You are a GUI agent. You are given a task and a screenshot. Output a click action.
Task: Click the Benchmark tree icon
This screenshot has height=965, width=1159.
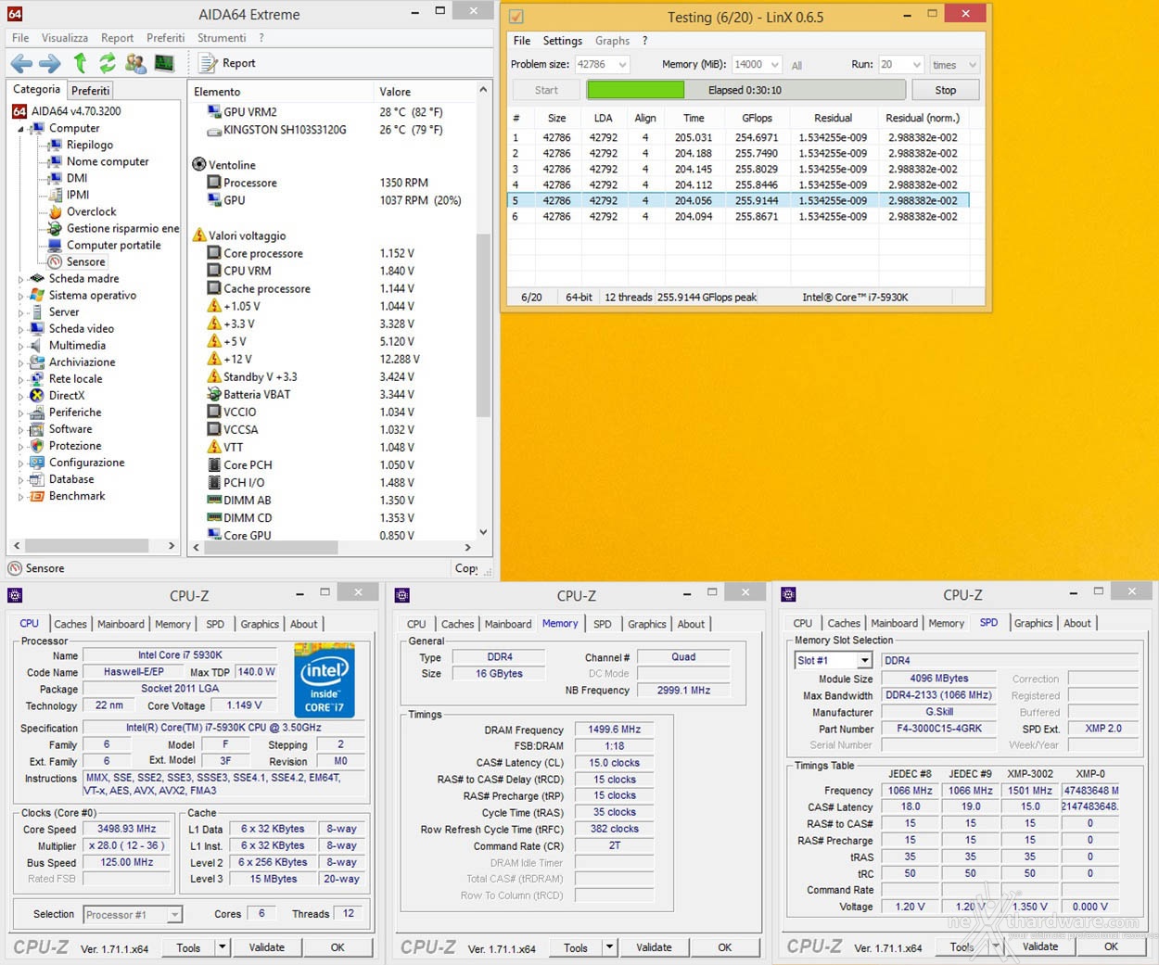37,496
